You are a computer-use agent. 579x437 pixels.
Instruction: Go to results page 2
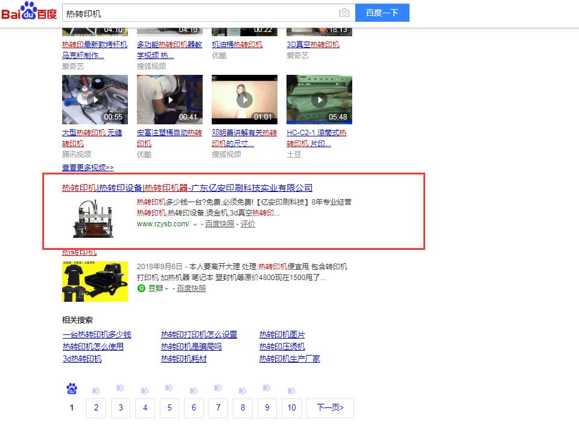(x=96, y=408)
